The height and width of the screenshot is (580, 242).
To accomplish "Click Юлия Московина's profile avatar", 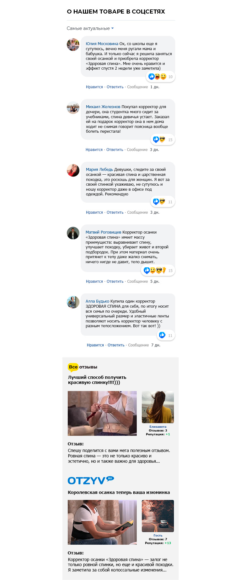I will click(73, 44).
